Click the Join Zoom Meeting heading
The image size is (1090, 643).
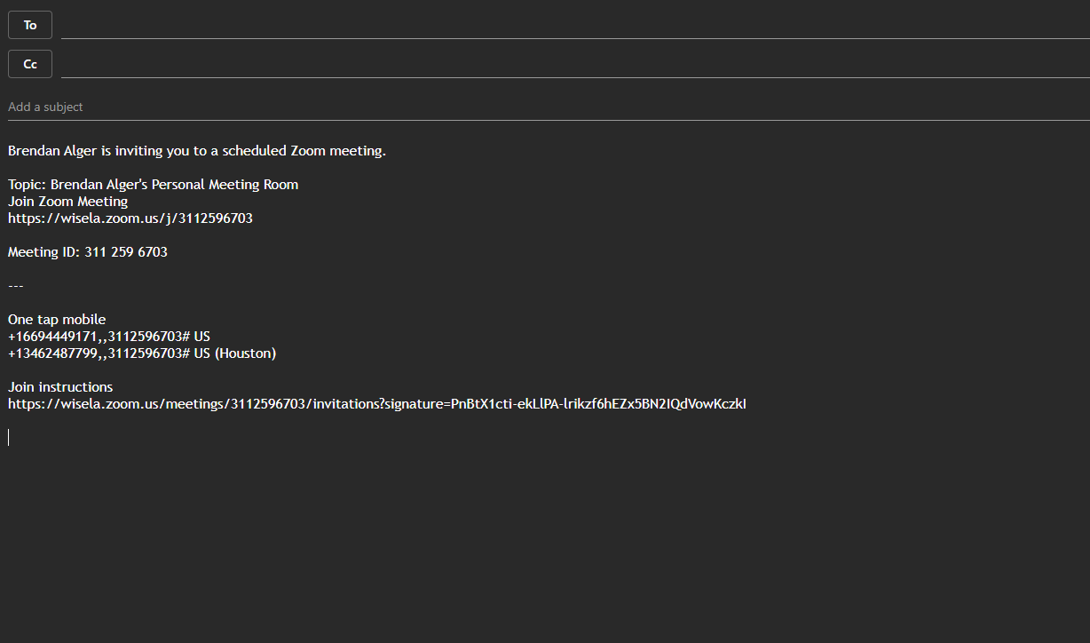(x=67, y=201)
